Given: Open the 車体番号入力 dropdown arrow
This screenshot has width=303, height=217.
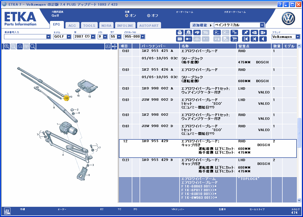Looking at the screenshot, I should click(48, 37).
